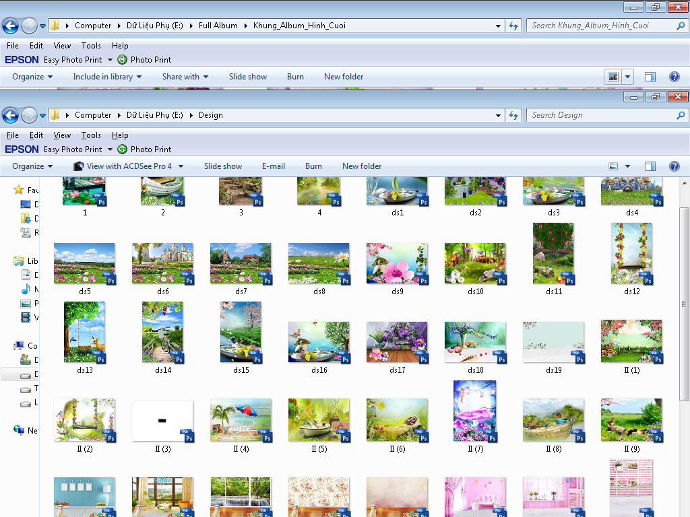Click search magnifier icon in Design window

pos(681,115)
